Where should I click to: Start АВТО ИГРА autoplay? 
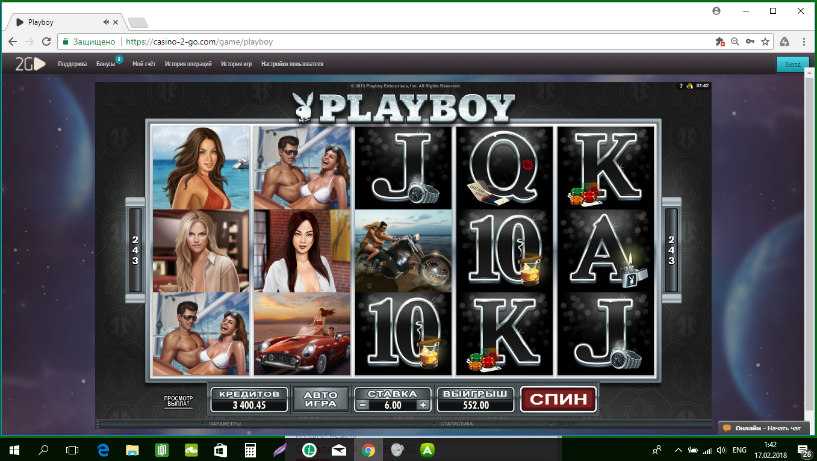(x=321, y=399)
